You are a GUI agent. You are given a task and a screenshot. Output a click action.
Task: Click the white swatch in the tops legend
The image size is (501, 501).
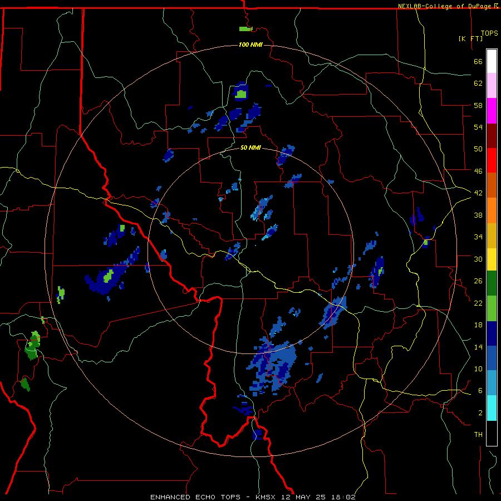pos(492,61)
